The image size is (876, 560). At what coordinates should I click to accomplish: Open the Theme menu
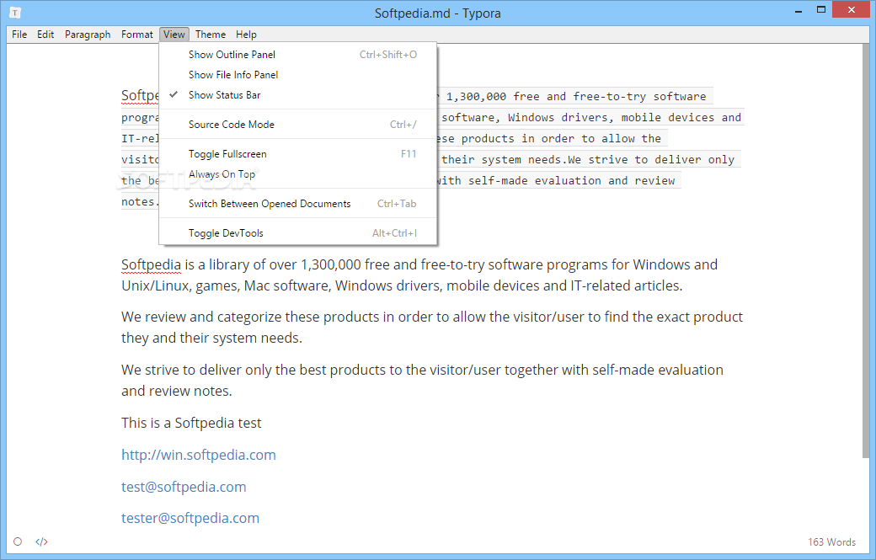click(x=210, y=34)
